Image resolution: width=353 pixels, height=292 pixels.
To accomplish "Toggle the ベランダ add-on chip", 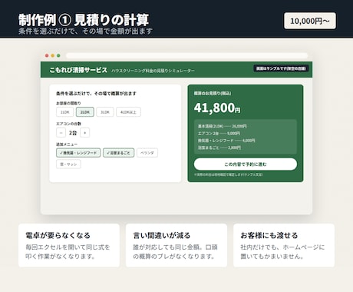I will [147, 153].
